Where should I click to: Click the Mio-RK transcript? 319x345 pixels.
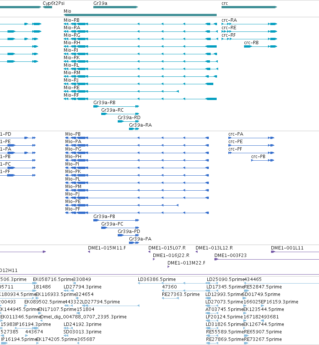pos(141,61)
